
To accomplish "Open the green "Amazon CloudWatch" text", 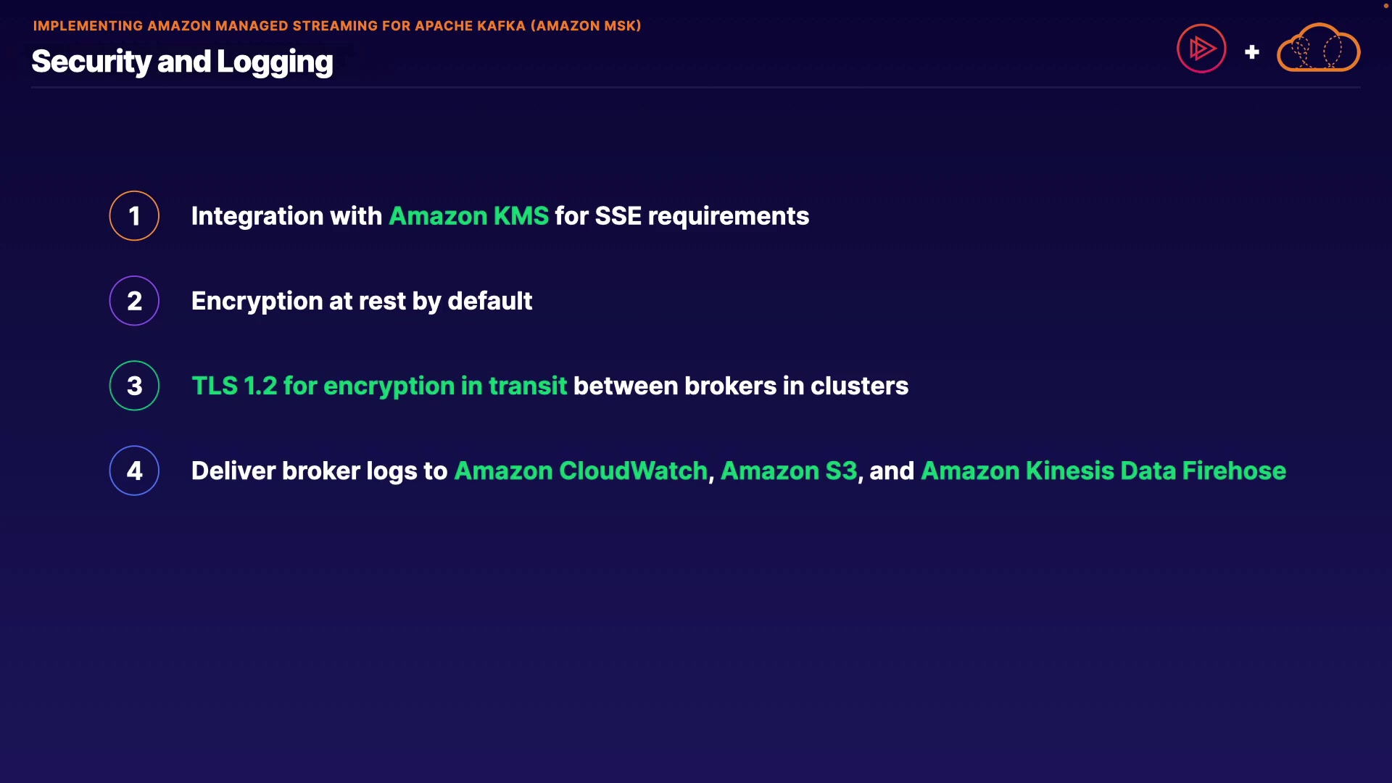I will (x=580, y=471).
